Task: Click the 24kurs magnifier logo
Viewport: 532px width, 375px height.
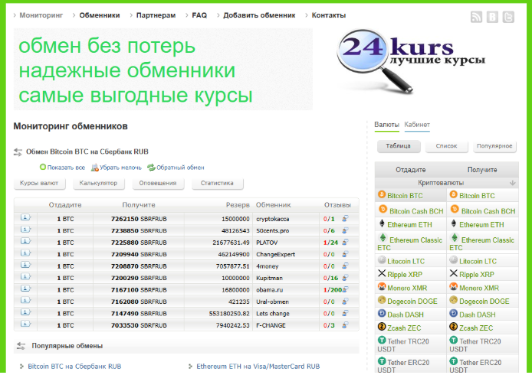Action: click(x=411, y=61)
